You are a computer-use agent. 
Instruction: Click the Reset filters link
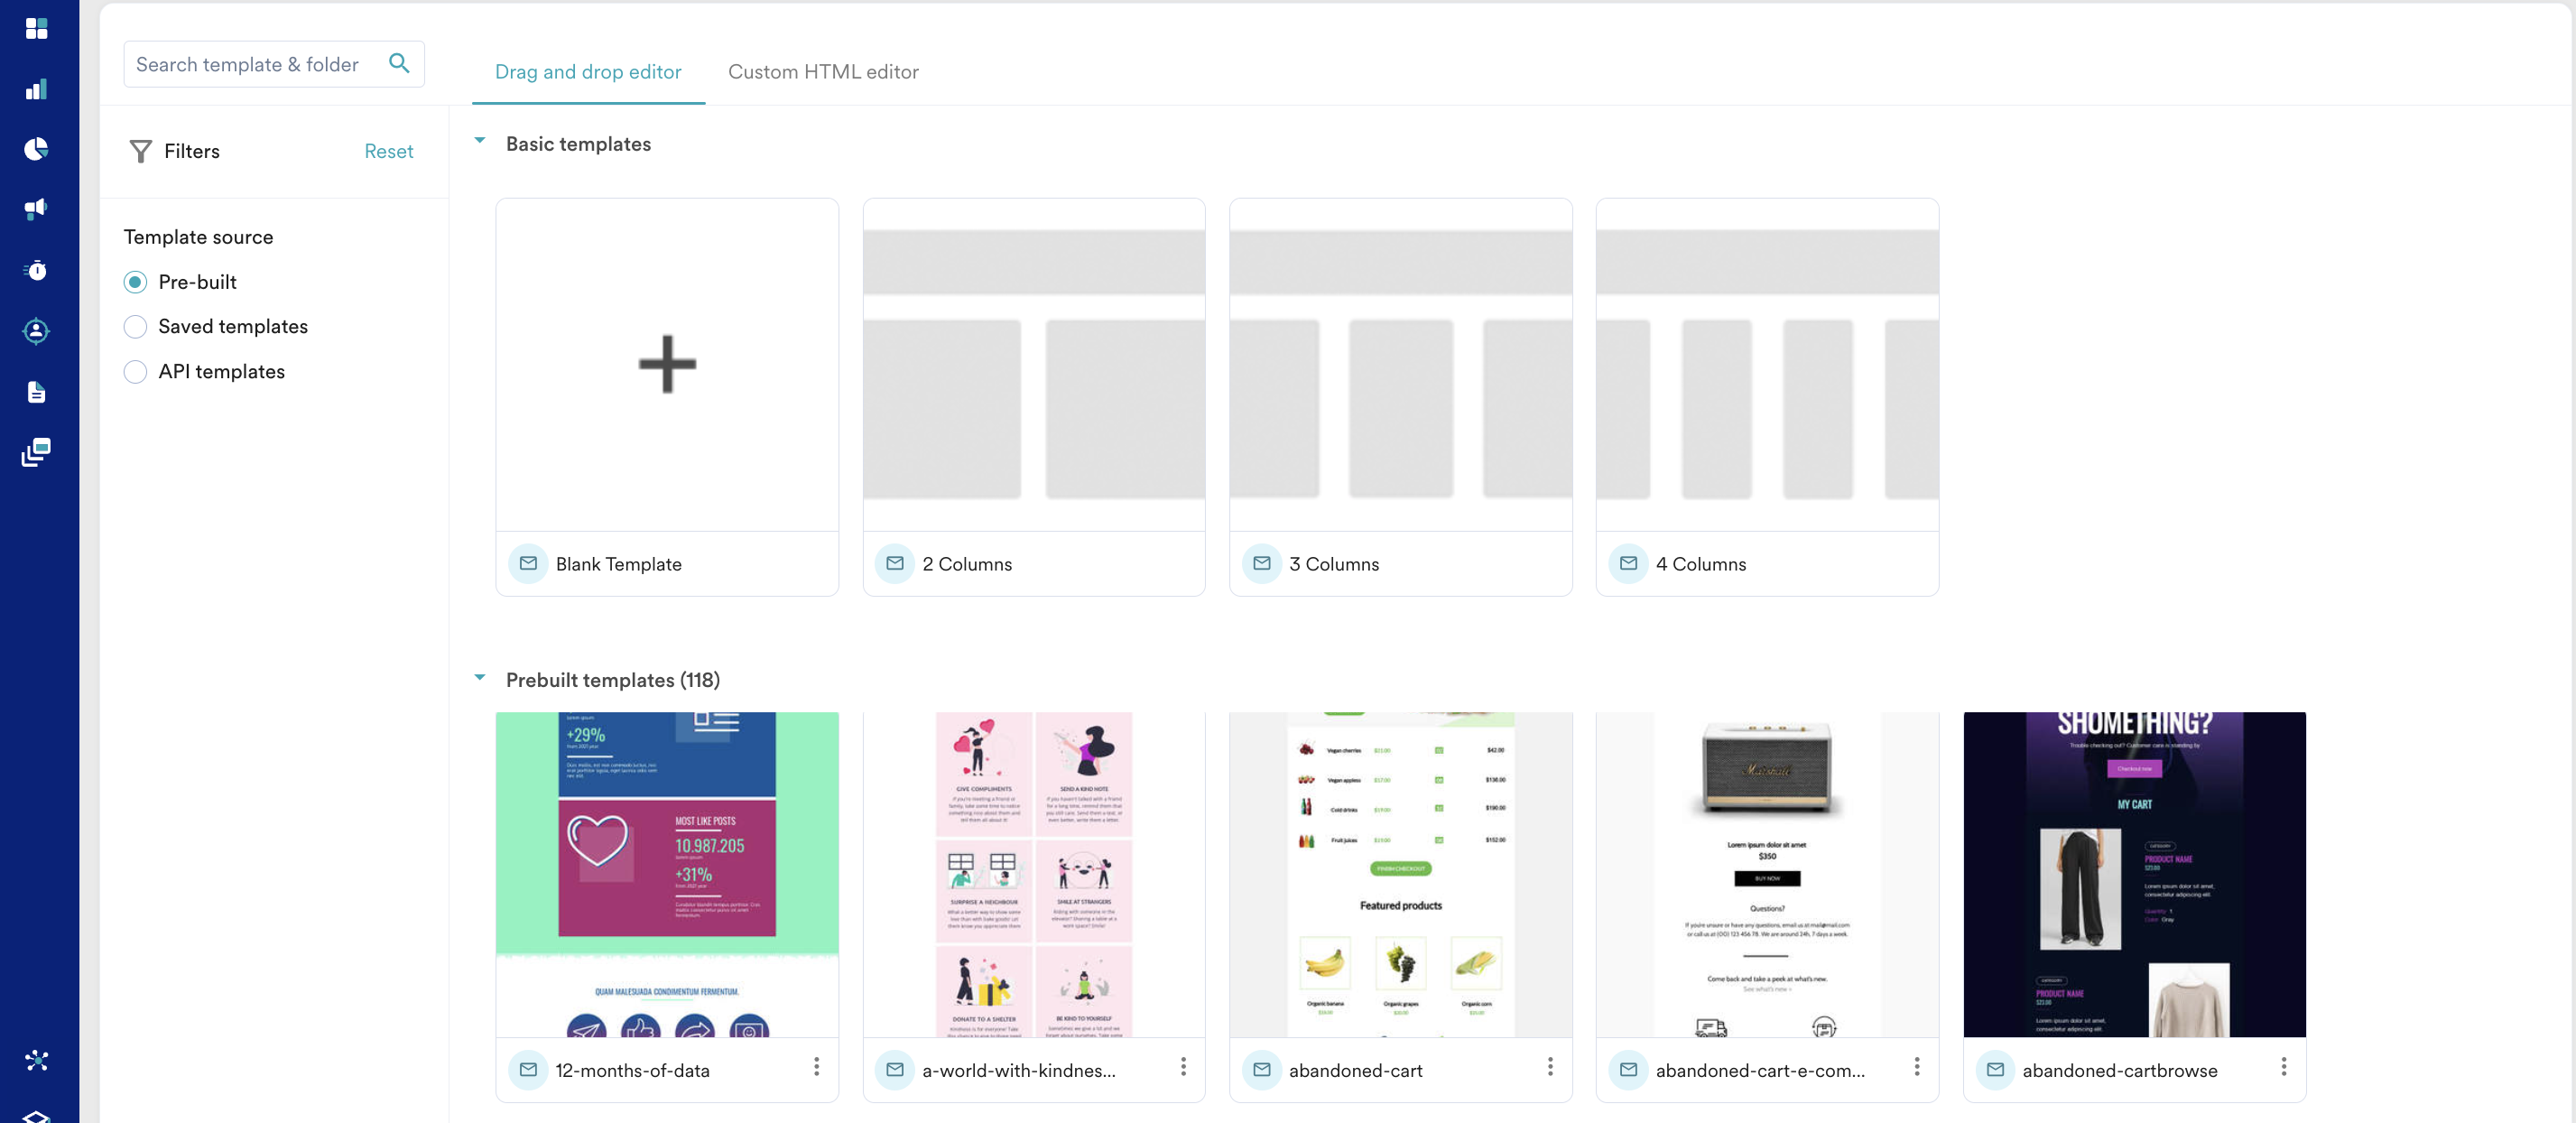click(388, 151)
